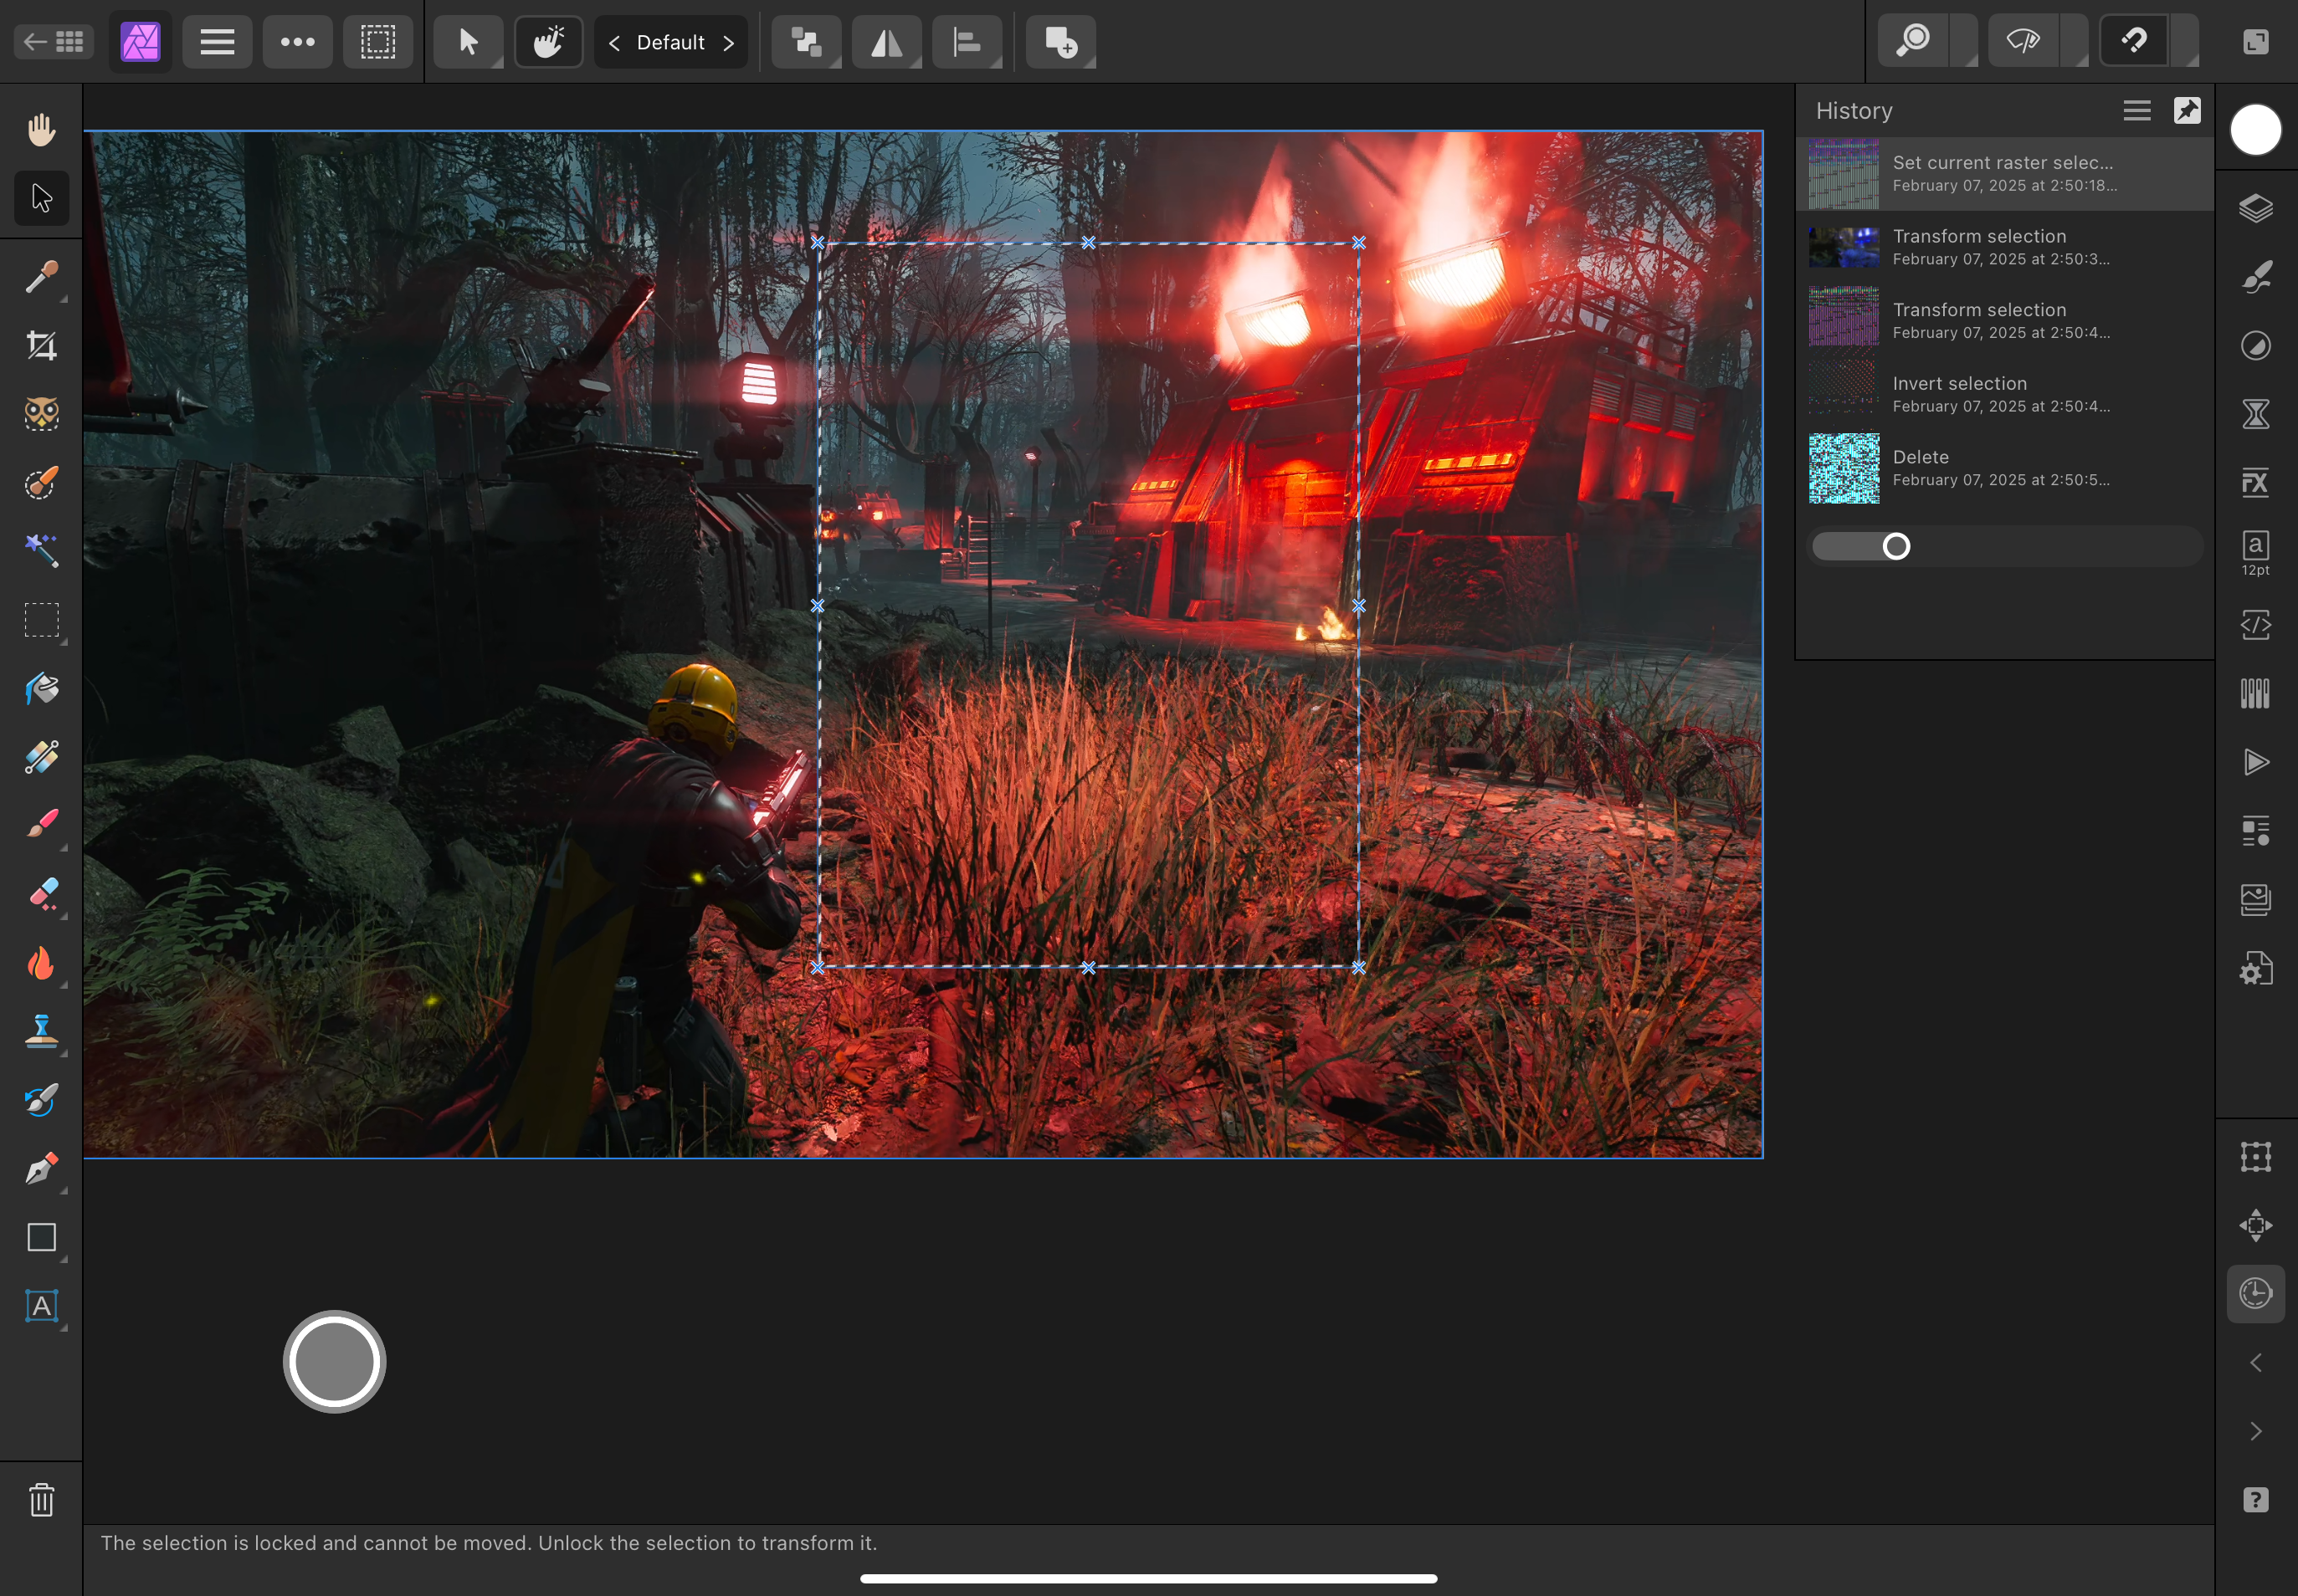This screenshot has width=2298, height=1596.
Task: Open the Add layer plus menu
Action: coord(1060,42)
